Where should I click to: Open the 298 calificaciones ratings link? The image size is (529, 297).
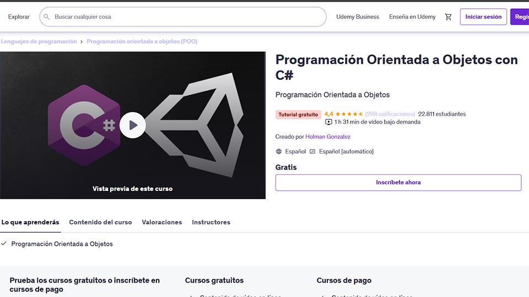(390, 114)
